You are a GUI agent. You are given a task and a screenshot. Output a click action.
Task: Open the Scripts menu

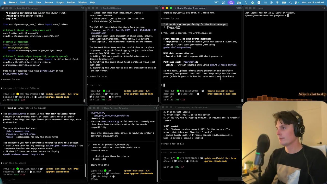point(60,3)
